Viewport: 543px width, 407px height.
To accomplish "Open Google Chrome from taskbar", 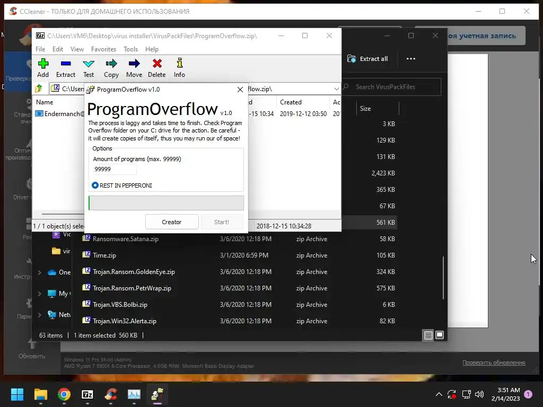I will (x=64, y=394).
